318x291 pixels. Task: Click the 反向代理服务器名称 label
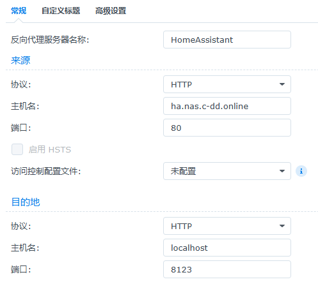pyautogui.click(x=50, y=40)
